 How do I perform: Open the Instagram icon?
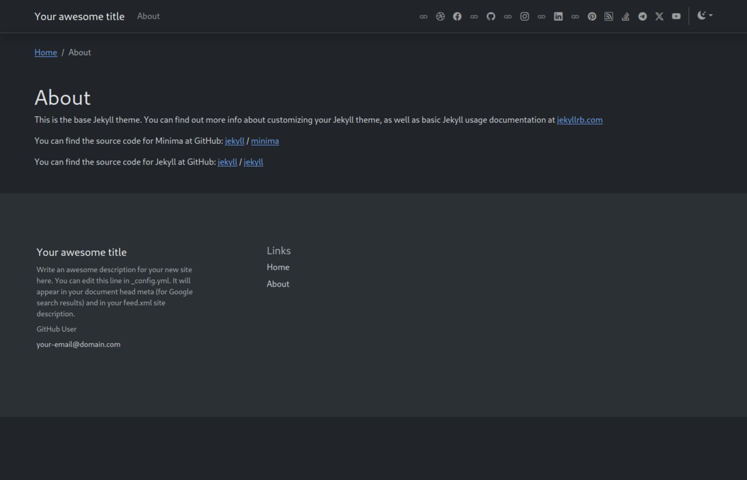[x=524, y=16]
